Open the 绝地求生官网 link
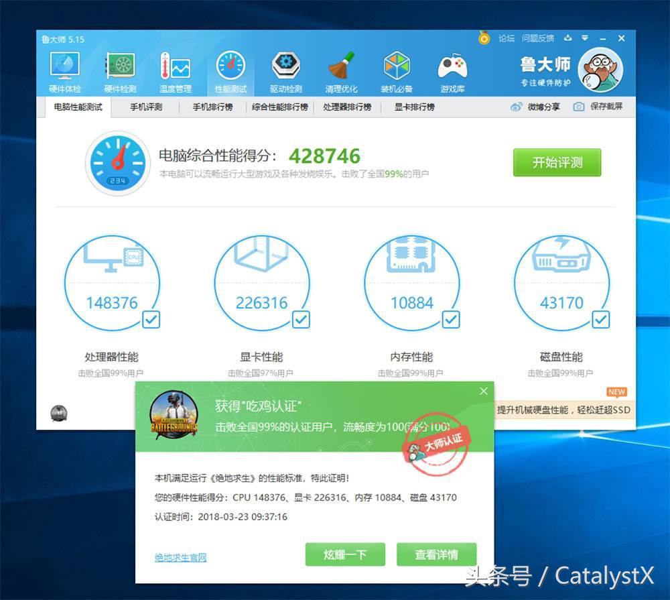The width and height of the screenshot is (670, 600). [180, 557]
